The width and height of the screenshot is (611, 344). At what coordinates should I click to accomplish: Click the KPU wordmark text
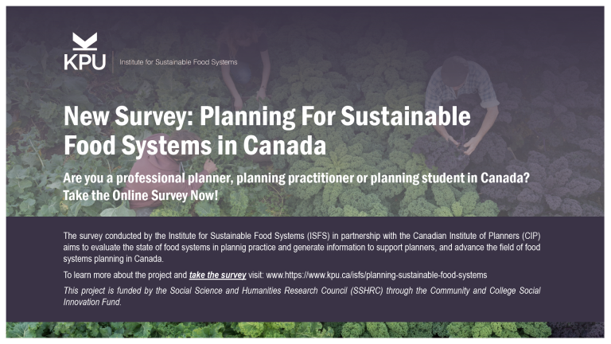pyautogui.click(x=84, y=62)
